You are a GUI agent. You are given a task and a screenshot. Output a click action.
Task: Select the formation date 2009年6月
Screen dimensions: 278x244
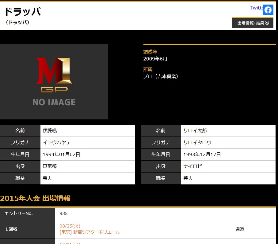pos(155,59)
